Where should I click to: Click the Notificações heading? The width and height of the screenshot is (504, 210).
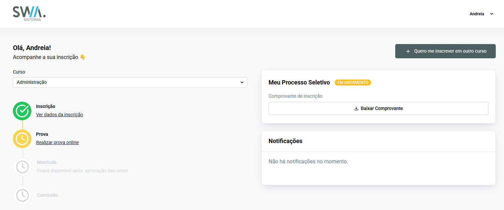tap(285, 141)
